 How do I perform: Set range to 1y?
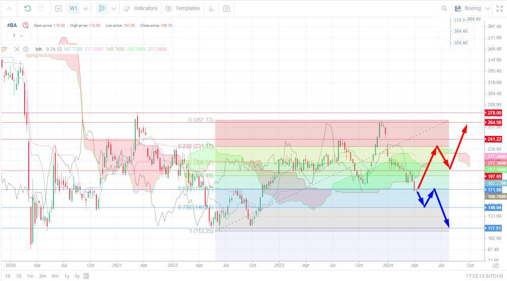[66, 276]
